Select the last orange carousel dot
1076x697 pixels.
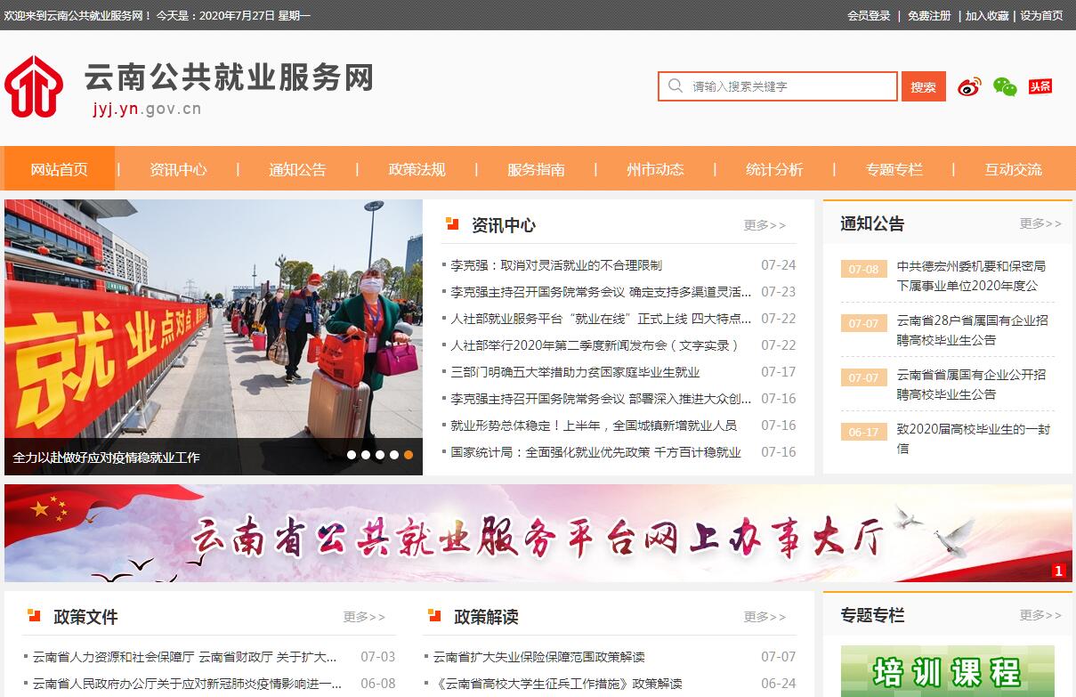409,455
